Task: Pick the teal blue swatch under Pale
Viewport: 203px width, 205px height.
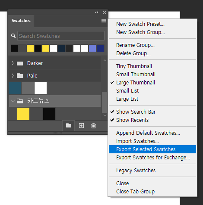Action: [15, 88]
